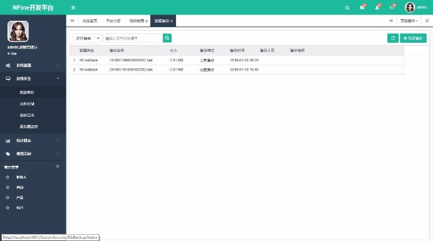Image resolution: width=433 pixels, height=241 pixels.
Task: Sort by the 大小 column header
Action: coord(173,51)
